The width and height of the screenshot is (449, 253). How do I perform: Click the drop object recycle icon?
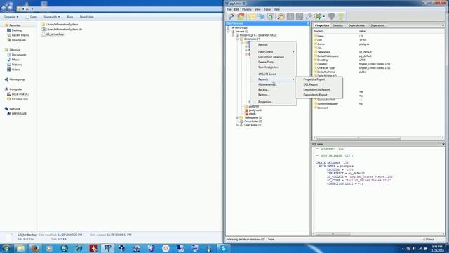pos(270,16)
